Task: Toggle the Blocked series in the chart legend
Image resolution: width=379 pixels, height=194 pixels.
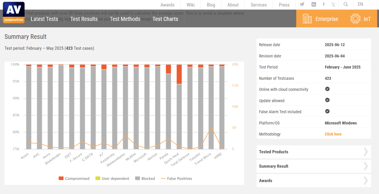Action: tap(145, 179)
